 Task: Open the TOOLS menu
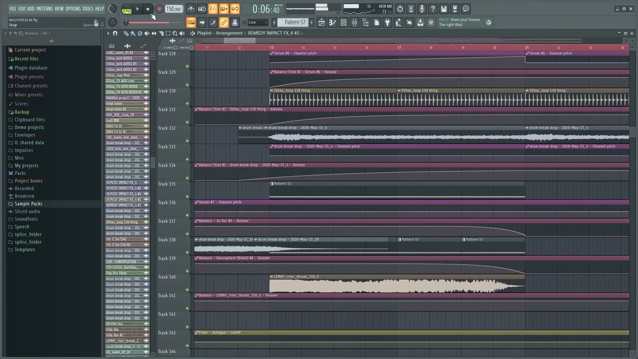coord(88,9)
